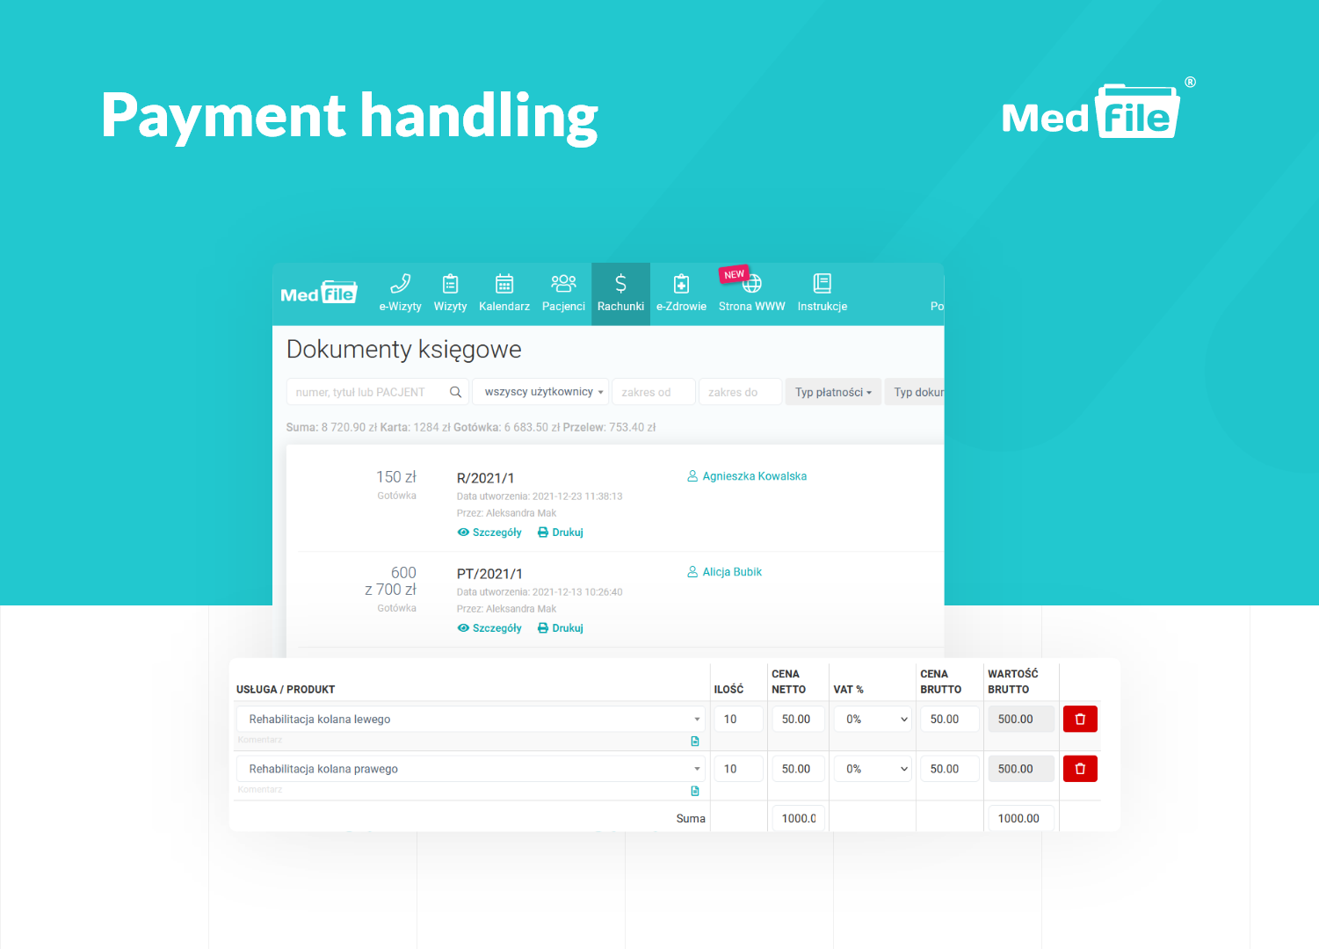Print invoice PT/2021/1 via Drukuj

(x=560, y=627)
